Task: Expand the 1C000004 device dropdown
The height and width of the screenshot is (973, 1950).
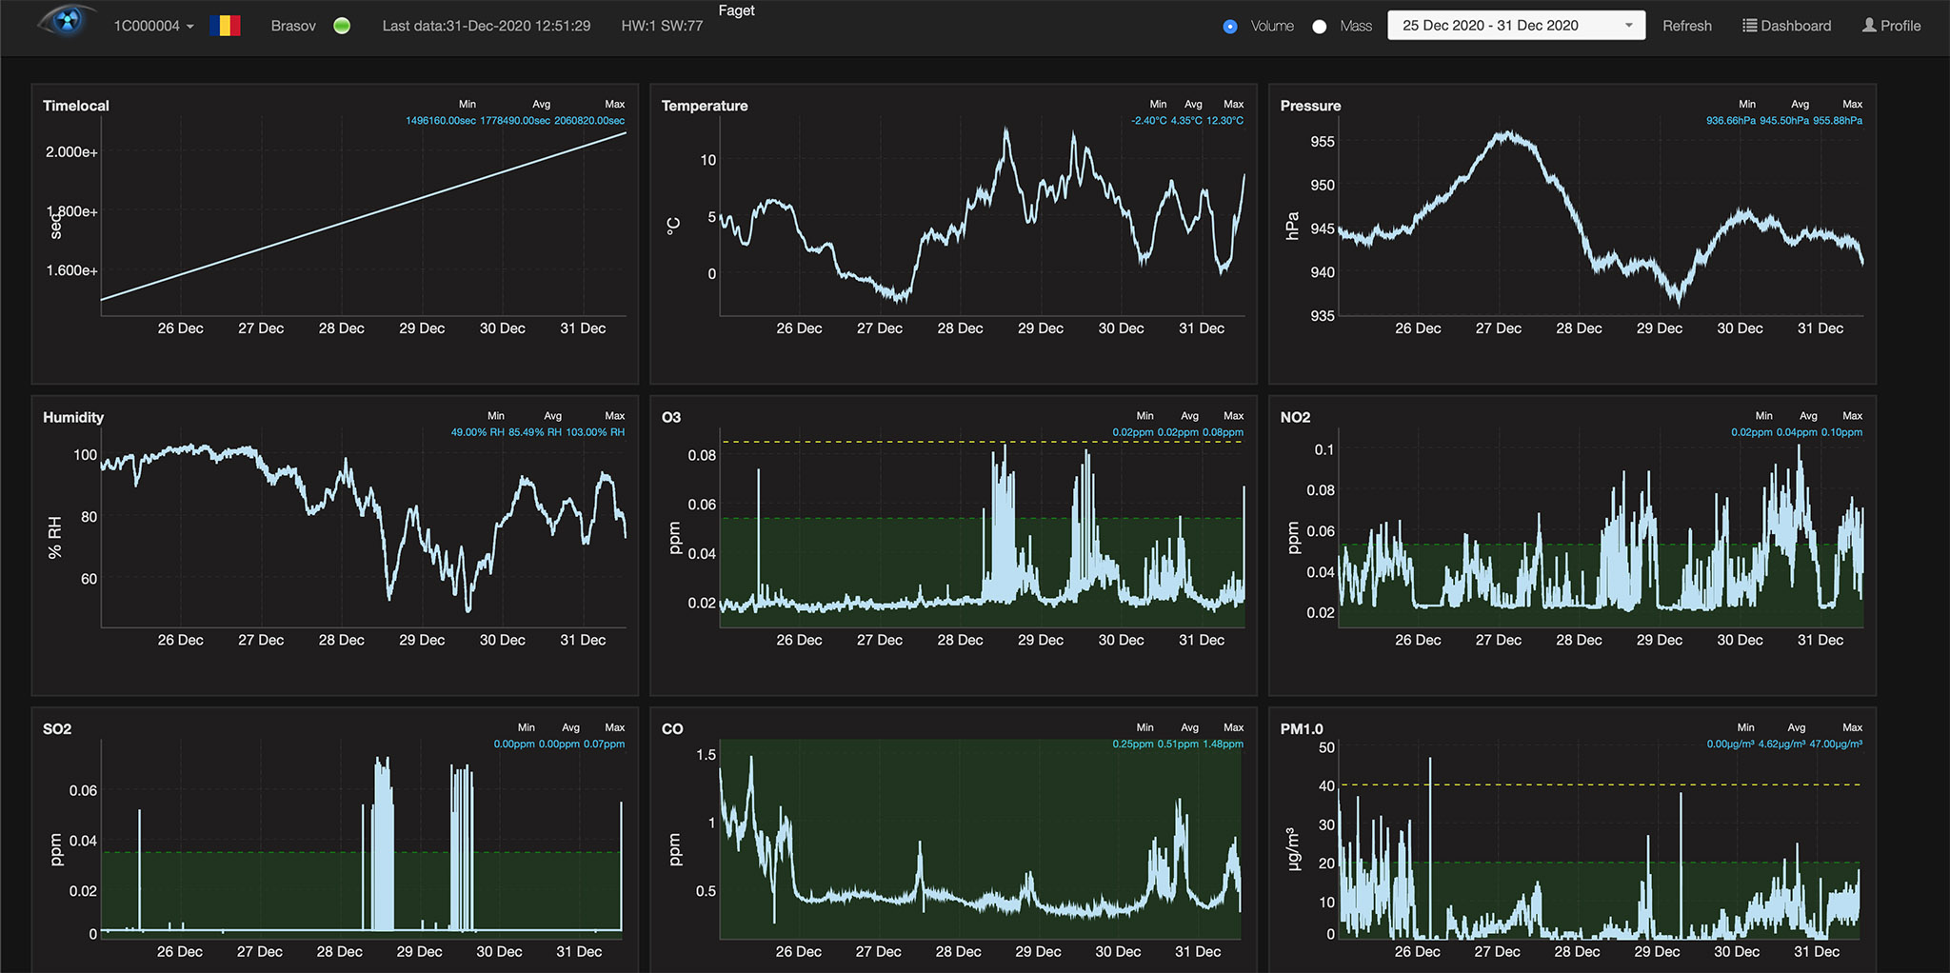Action: [x=150, y=26]
